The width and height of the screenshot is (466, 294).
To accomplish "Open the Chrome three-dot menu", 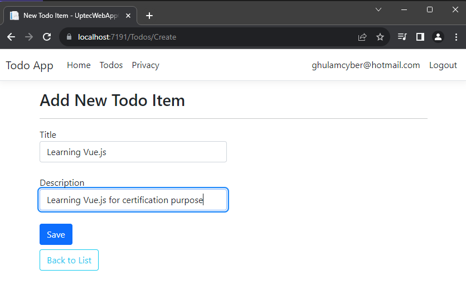I will coord(456,37).
